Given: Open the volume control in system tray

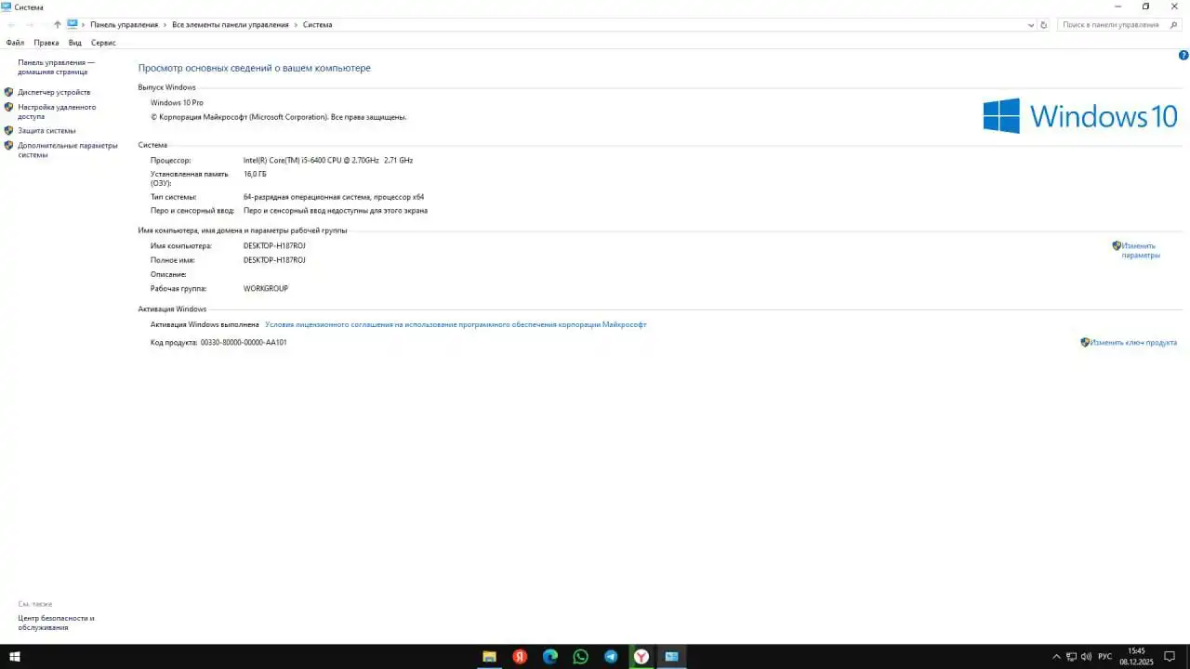Looking at the screenshot, I should (1086, 657).
